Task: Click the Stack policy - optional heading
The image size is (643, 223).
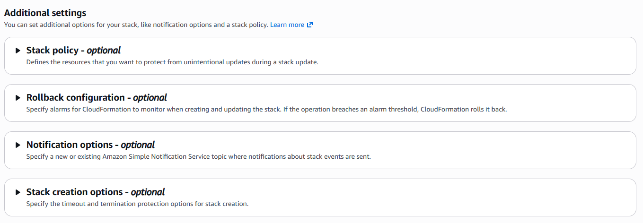Action: point(73,50)
